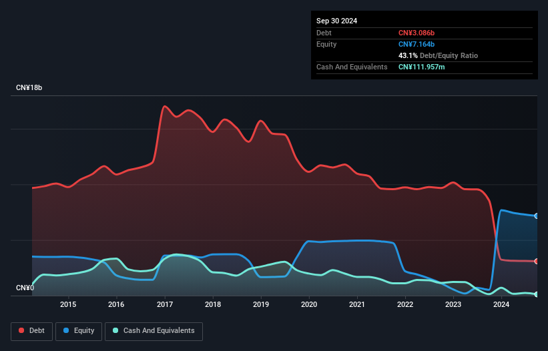Click the CN¥3.086b debt value
The image size is (548, 351).
(417, 33)
